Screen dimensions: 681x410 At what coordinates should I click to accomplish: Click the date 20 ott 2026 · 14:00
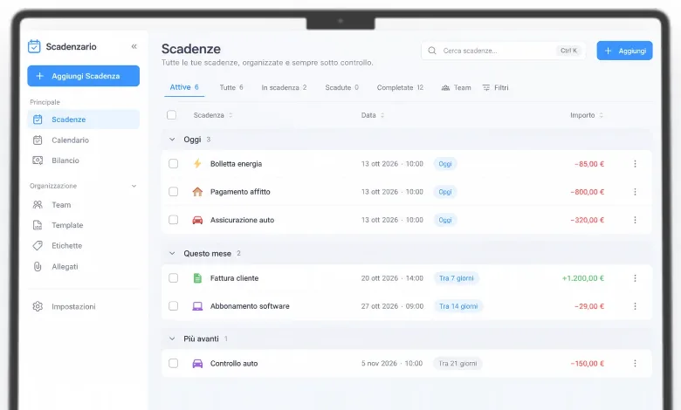point(392,278)
